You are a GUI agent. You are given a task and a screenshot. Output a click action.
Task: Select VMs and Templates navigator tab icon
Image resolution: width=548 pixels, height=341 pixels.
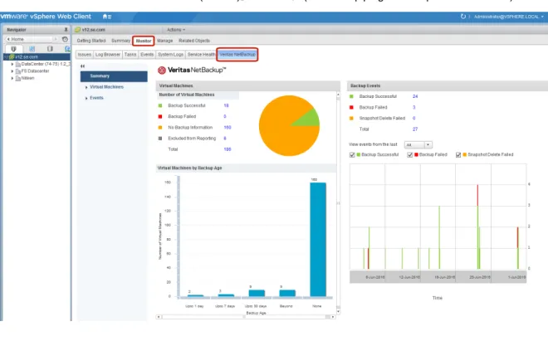coord(32,49)
